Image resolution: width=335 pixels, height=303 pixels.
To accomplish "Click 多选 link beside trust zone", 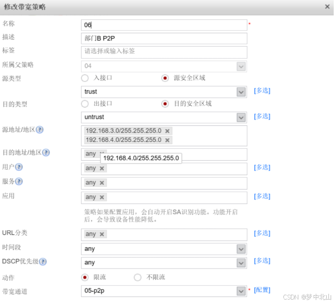I will pyautogui.click(x=262, y=91).
